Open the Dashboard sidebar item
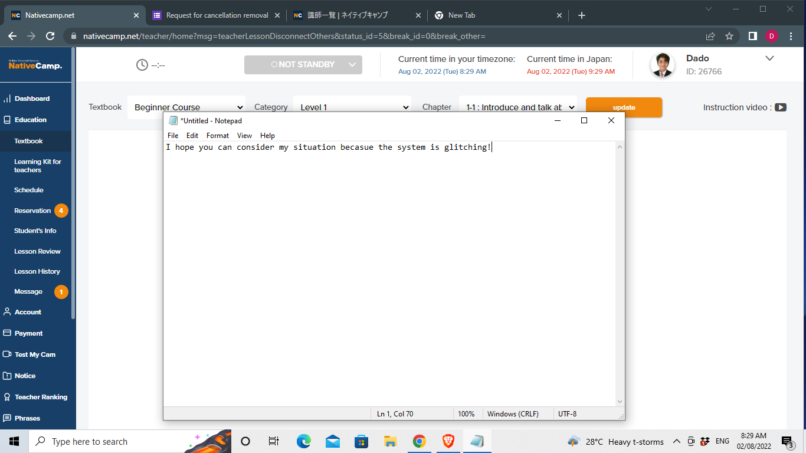Viewport: 806px width, 453px height. (x=32, y=99)
